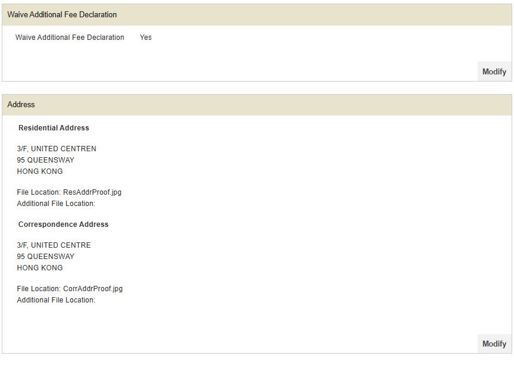Click 'HONG KONG' under Correspondence Address
The image size is (514, 365).
click(40, 268)
